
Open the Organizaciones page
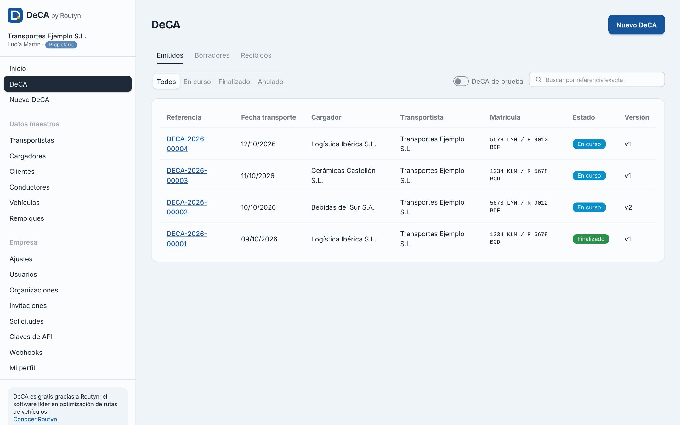[68, 290]
